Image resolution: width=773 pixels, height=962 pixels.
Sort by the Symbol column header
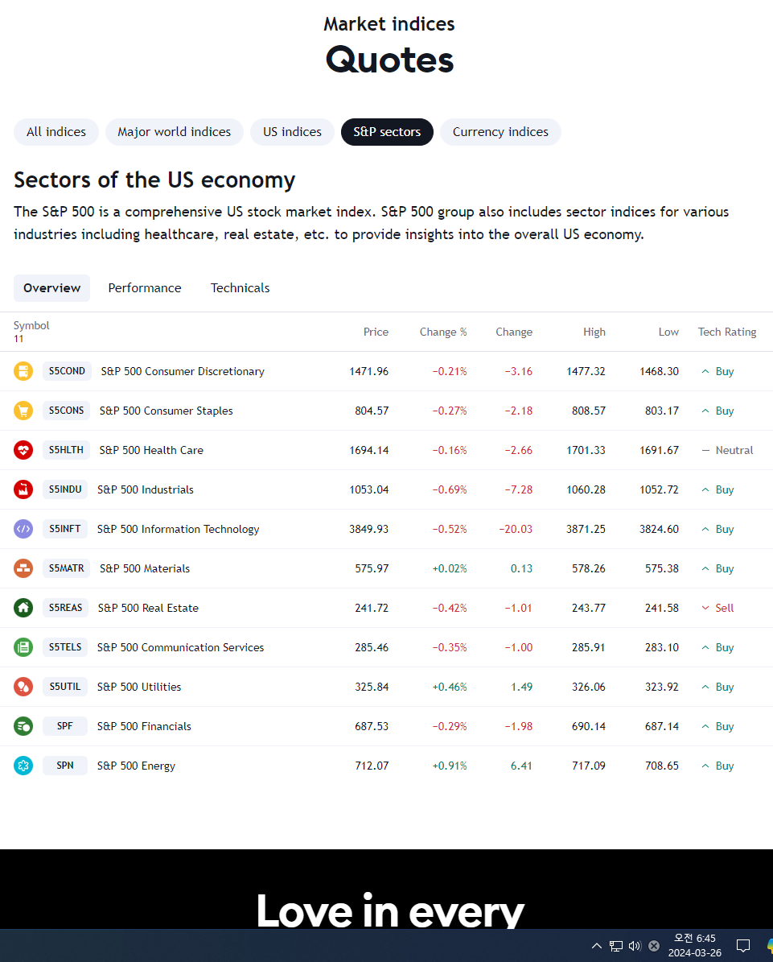31,325
